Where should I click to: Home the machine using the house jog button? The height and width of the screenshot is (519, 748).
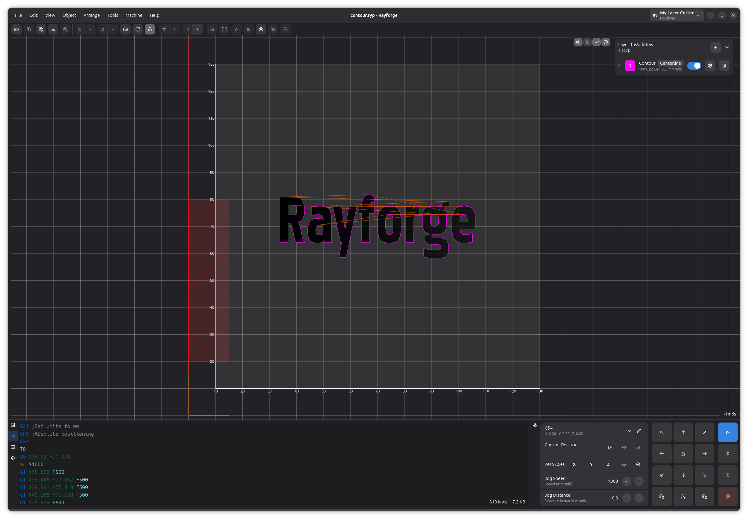point(683,453)
